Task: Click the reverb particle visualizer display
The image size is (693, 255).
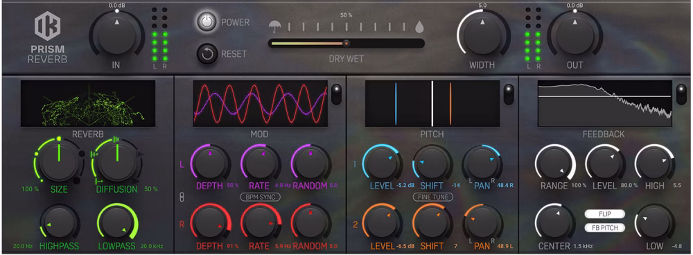Action: click(x=88, y=104)
